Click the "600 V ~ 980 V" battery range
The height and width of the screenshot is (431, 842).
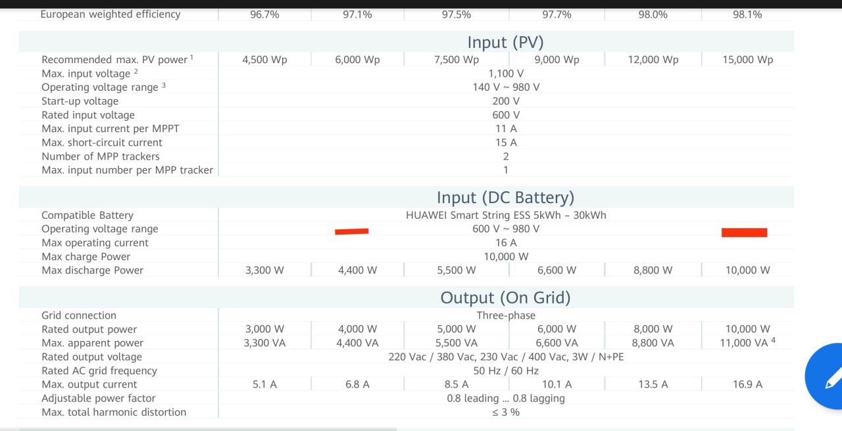505,229
